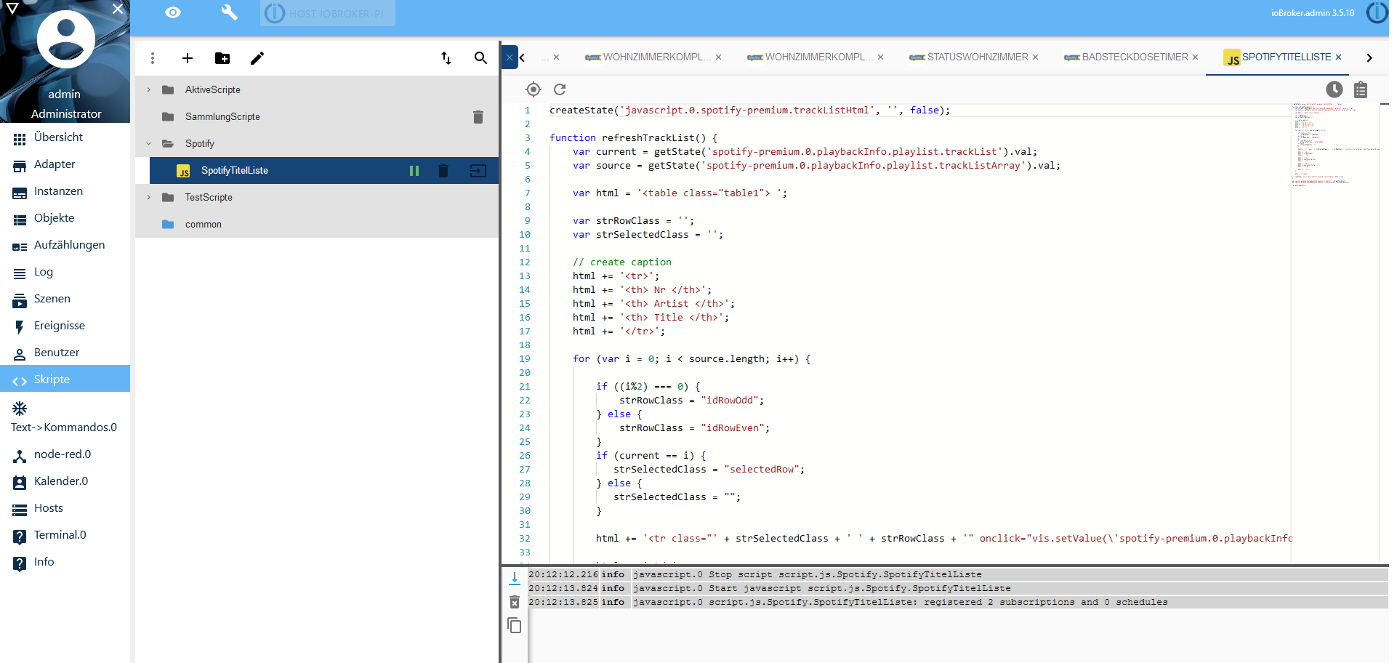Delete the SammlungScripte folder via trash icon

[x=478, y=117]
